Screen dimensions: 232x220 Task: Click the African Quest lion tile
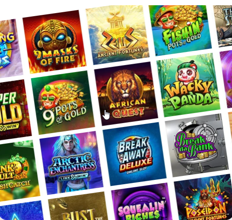click(x=126, y=93)
